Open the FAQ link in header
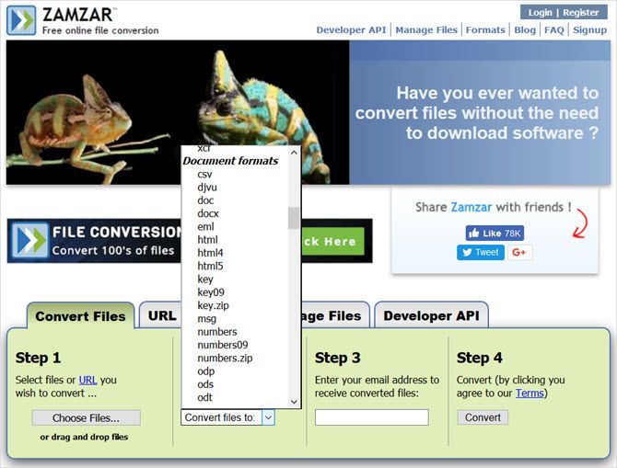Screen dimensions: 617x468 pyautogui.click(x=553, y=29)
